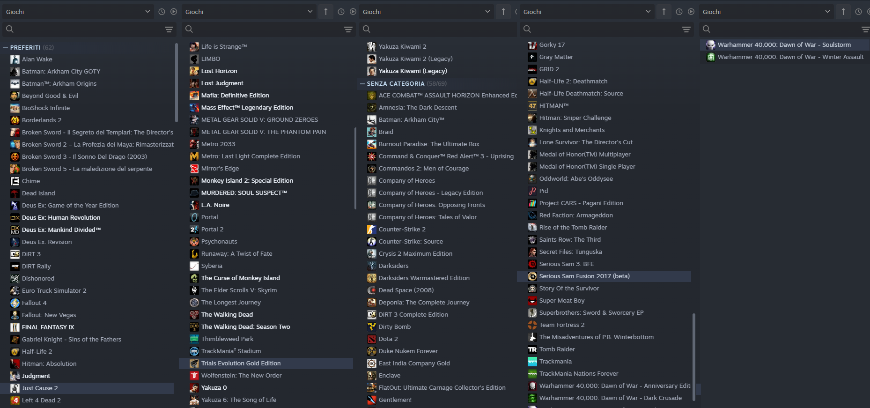Click the HITMAN™ 47 game icon
Viewport: 870px width, 408px height.
[x=532, y=106]
